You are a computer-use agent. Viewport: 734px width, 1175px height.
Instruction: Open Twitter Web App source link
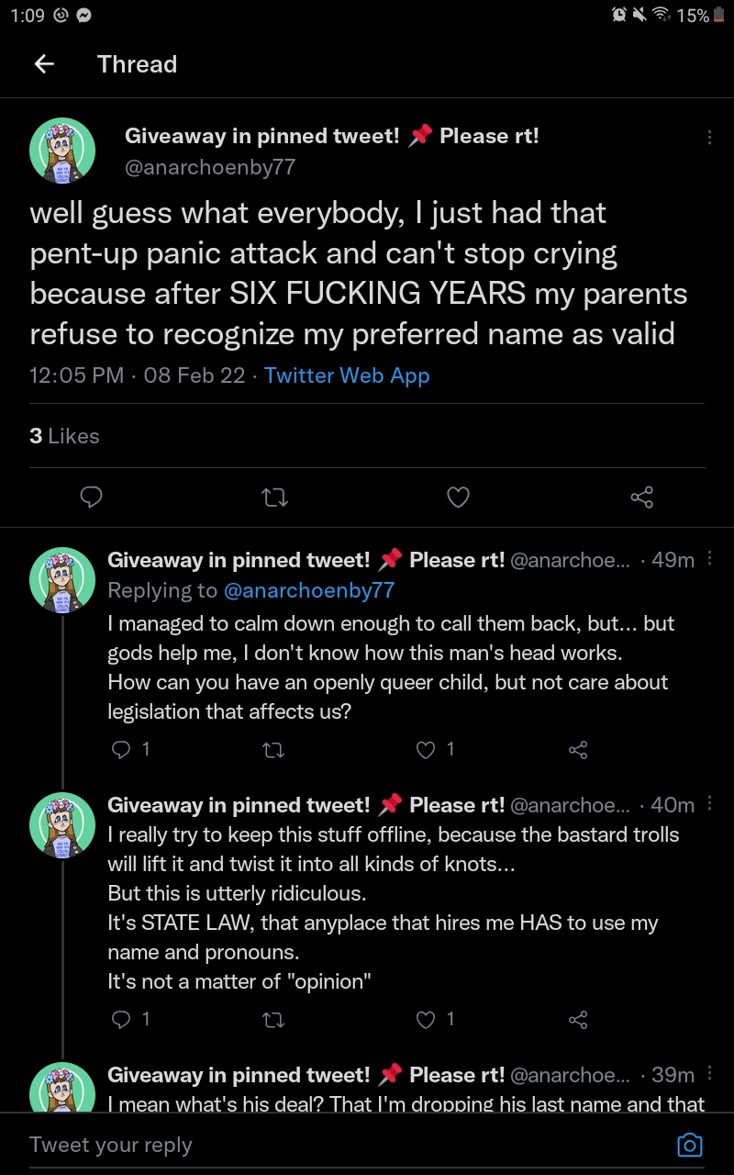[347, 375]
